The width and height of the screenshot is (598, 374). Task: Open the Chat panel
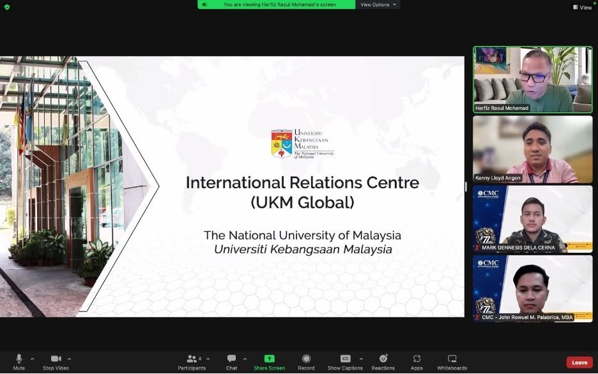231,362
